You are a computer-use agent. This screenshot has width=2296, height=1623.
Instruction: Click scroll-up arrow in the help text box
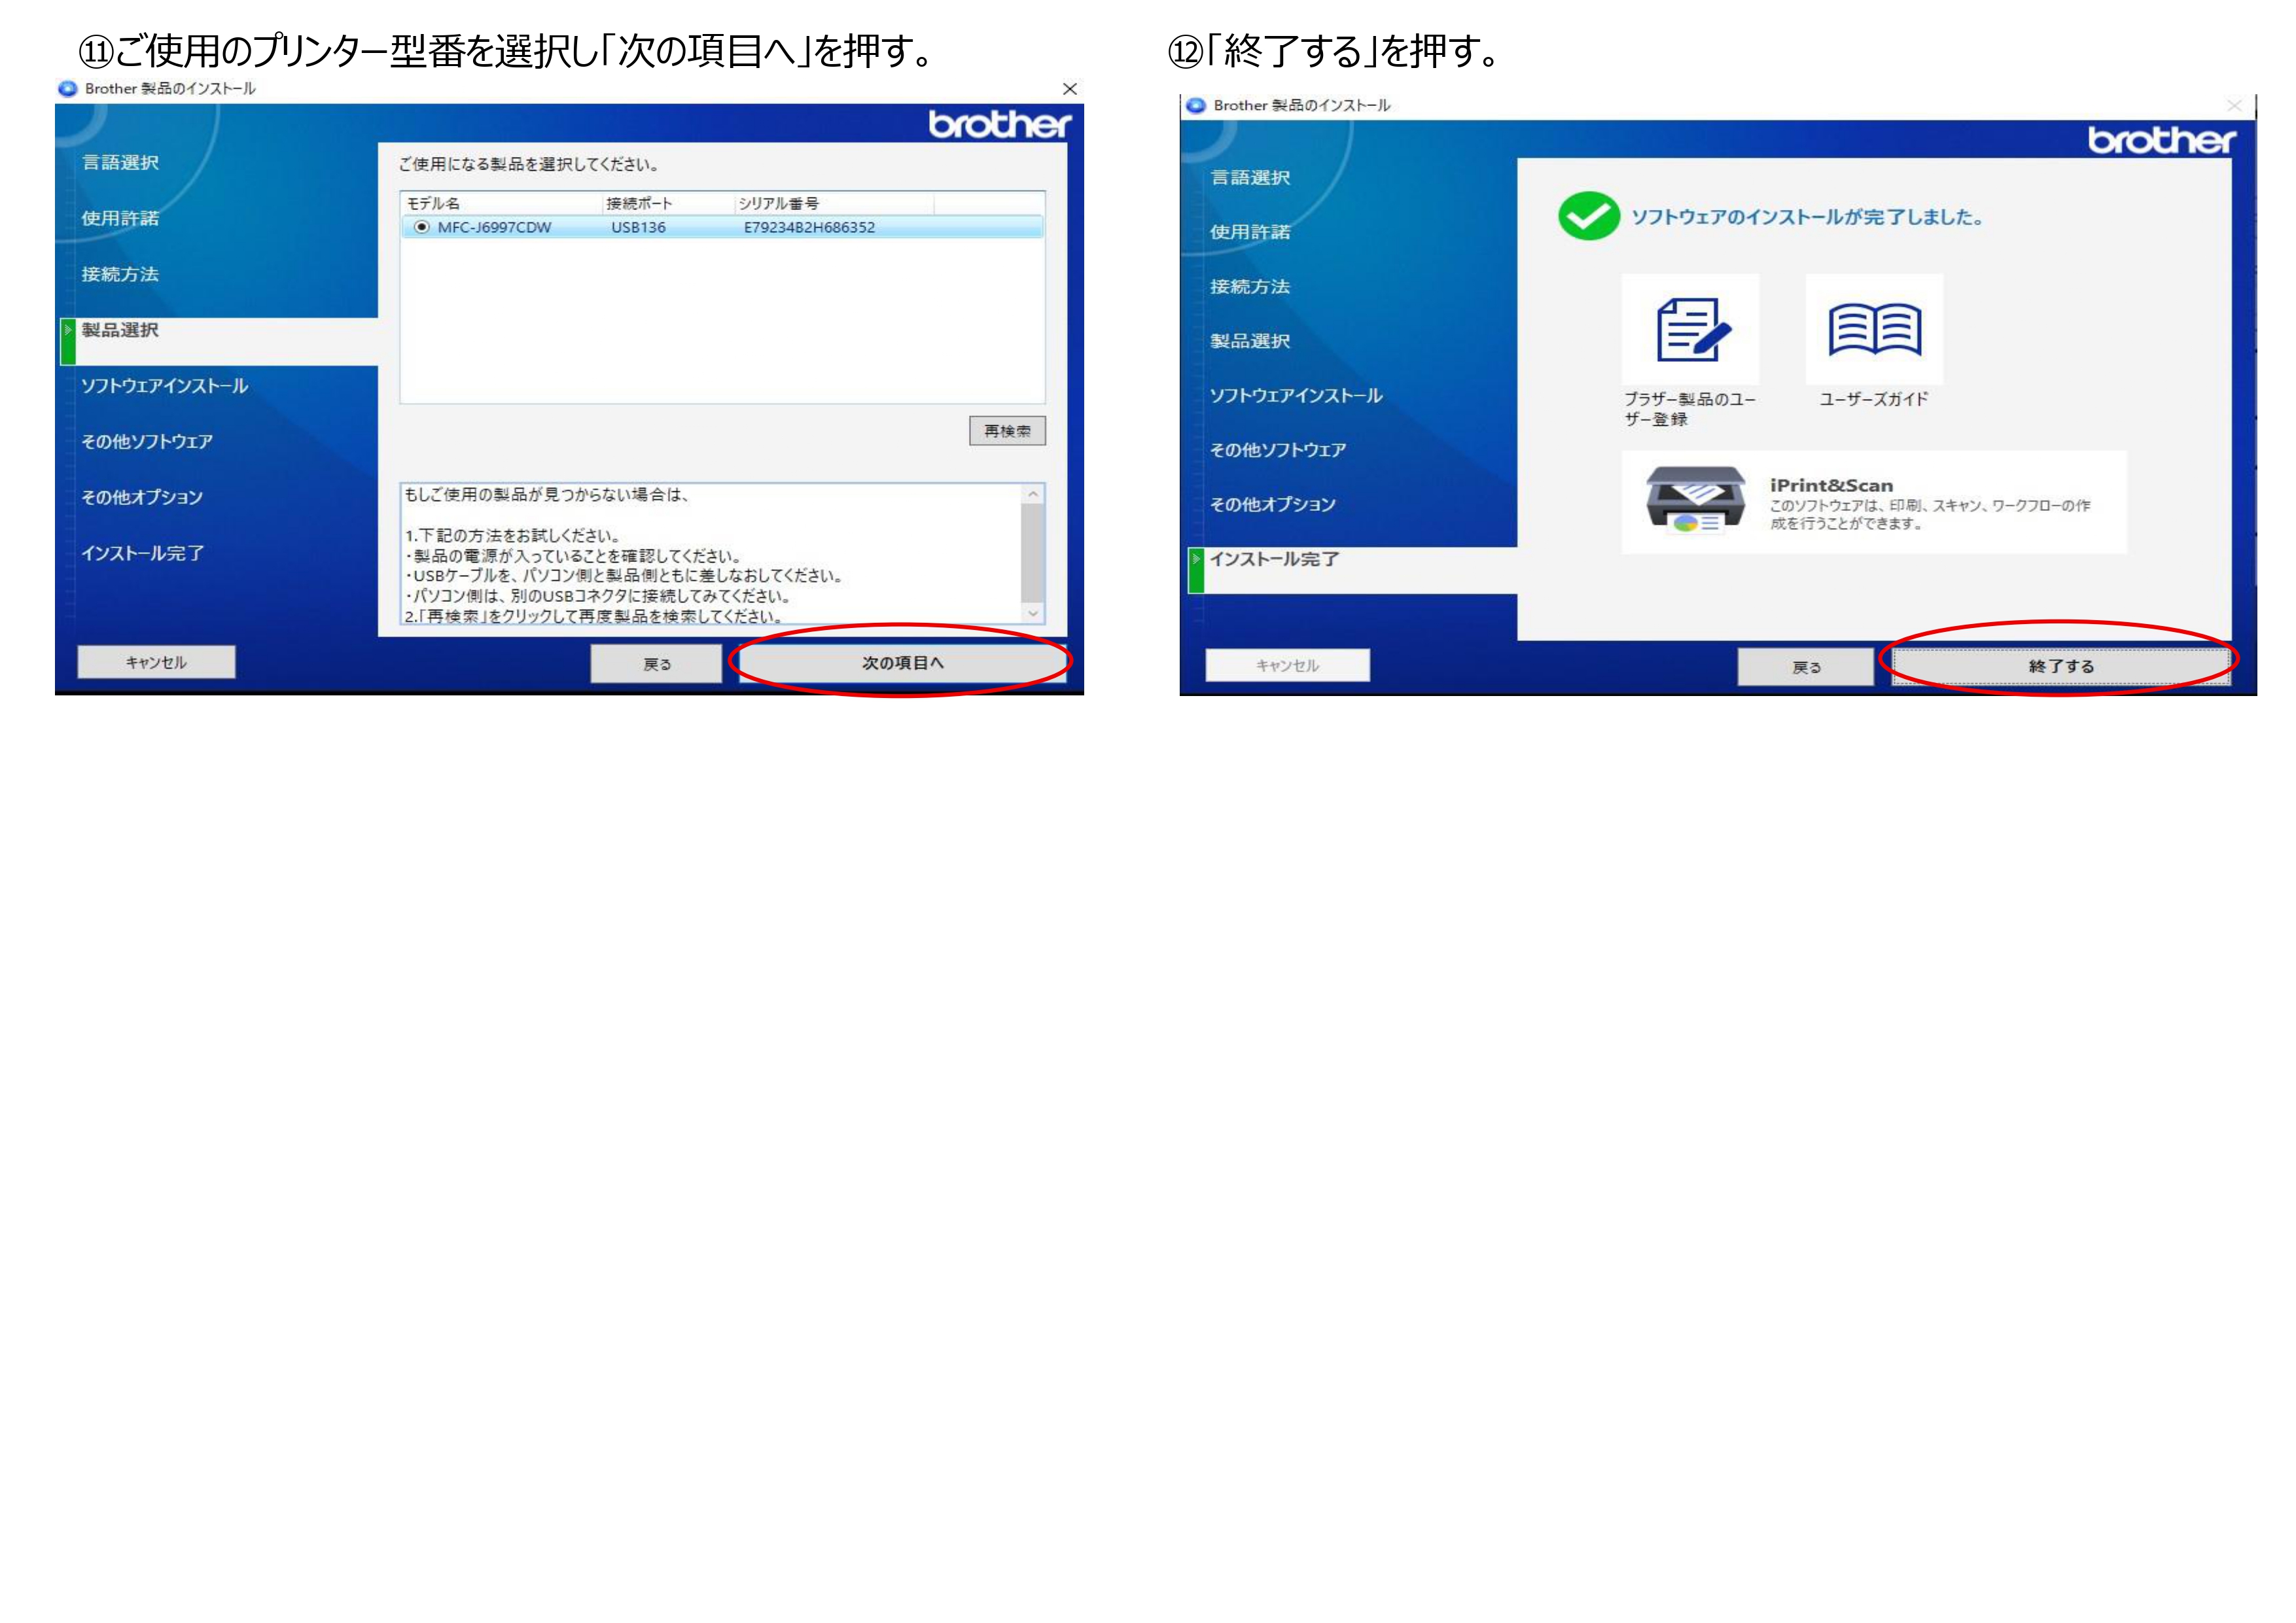pyautogui.click(x=1033, y=495)
